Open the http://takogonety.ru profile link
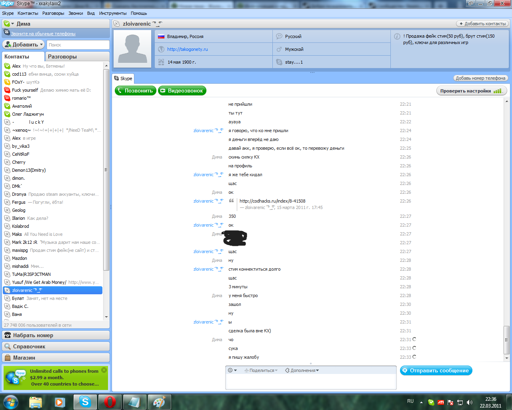This screenshot has width=512, height=410. coord(188,49)
